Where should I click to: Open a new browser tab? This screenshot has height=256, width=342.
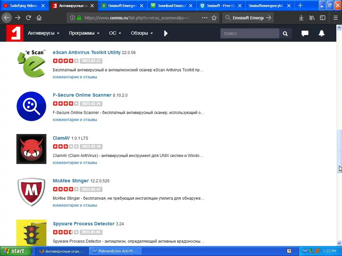[x=300, y=6]
